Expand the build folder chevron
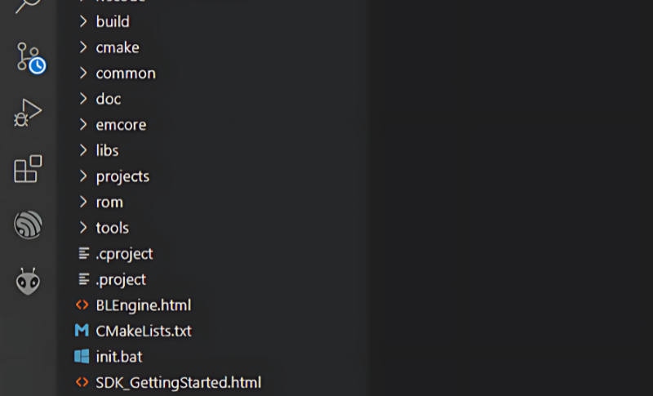The image size is (653, 396). pos(82,22)
